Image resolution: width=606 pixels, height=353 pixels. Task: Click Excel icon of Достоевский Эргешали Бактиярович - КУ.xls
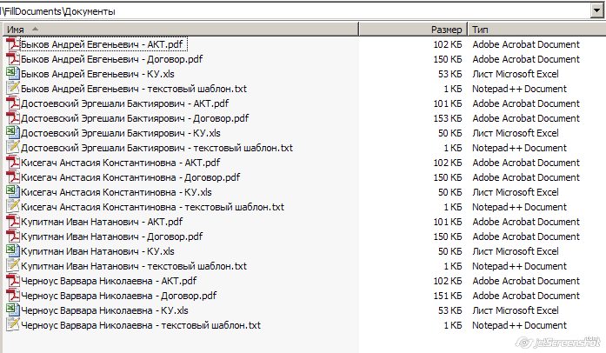click(x=13, y=133)
